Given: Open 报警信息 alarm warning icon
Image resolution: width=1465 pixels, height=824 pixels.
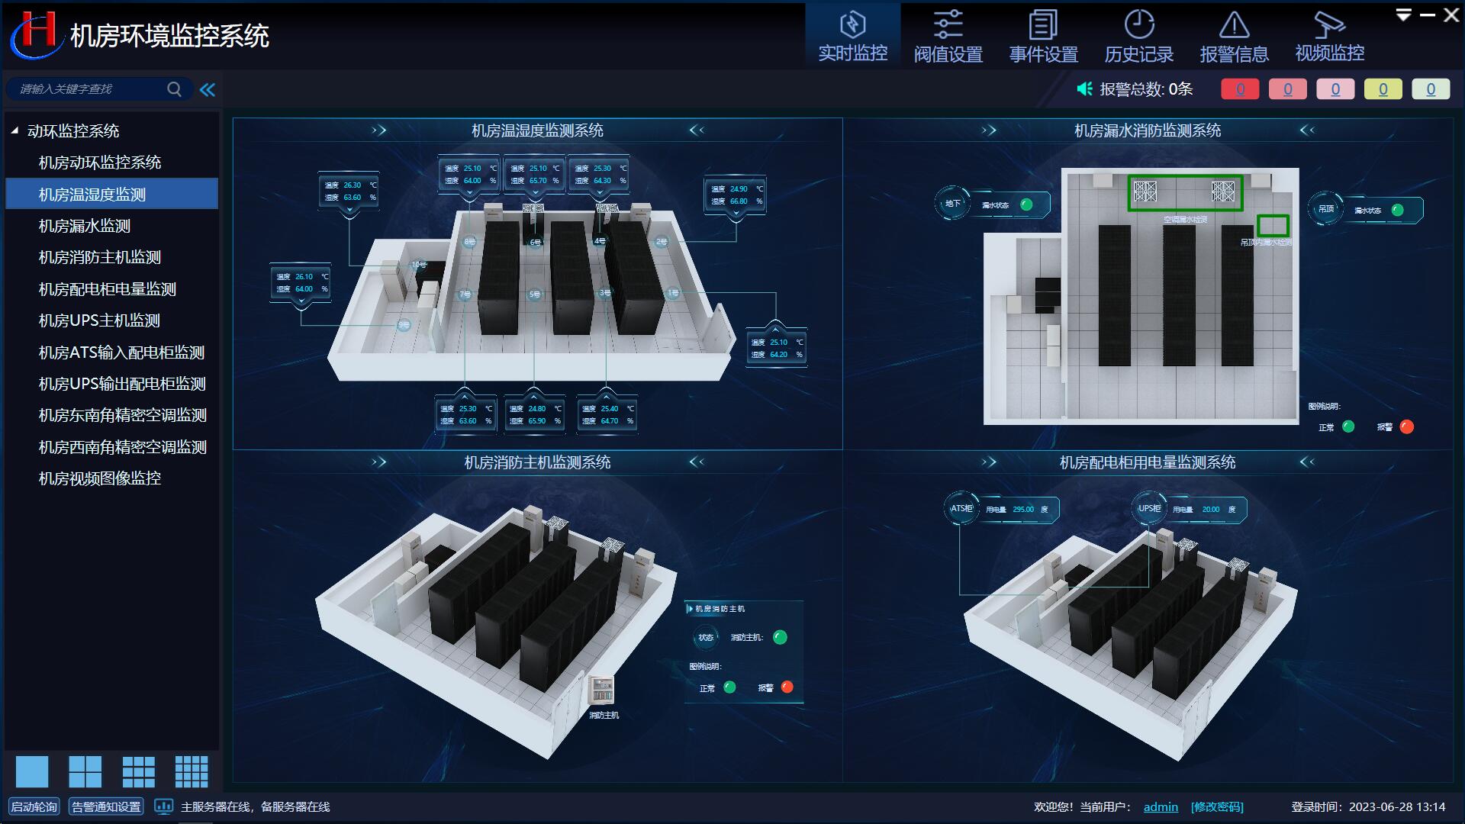Looking at the screenshot, I should point(1234,25).
